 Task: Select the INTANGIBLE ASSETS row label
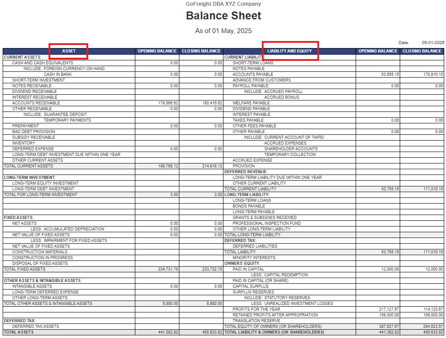[32, 286]
